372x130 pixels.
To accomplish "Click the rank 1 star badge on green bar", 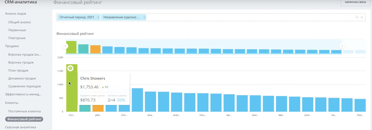I will [70, 68].
